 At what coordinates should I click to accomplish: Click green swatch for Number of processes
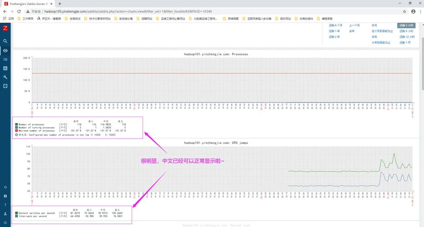tap(16, 124)
